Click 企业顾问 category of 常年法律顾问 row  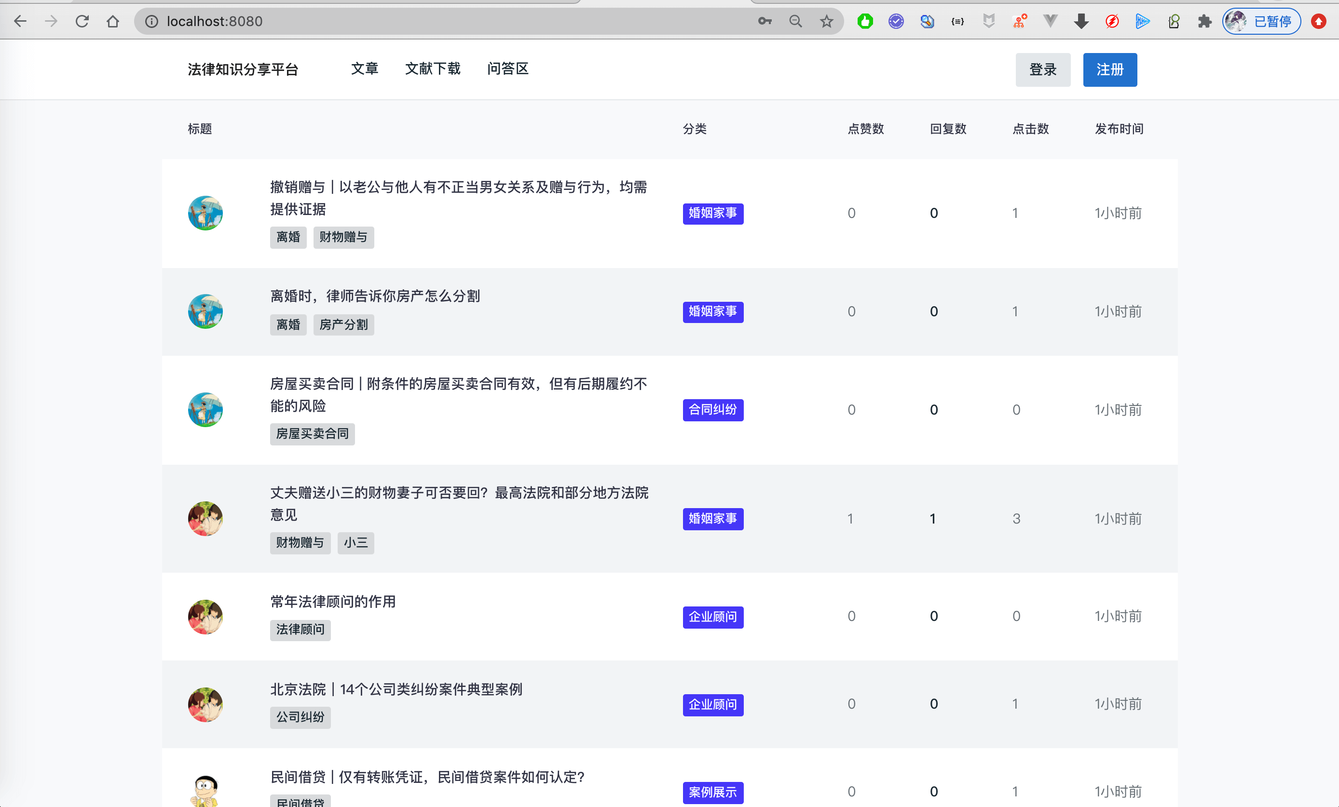[x=713, y=617]
